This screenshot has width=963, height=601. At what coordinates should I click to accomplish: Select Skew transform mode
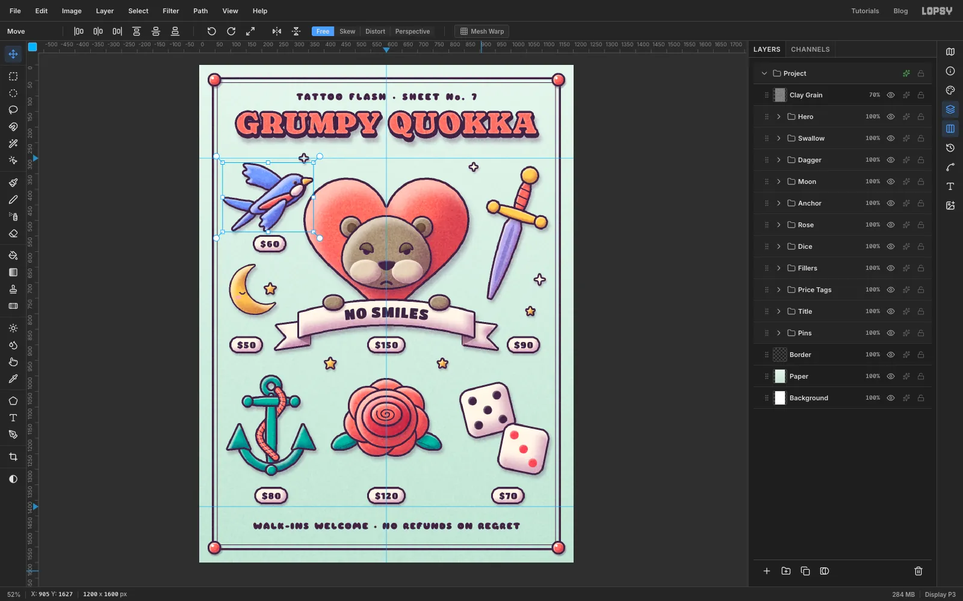[347, 31]
